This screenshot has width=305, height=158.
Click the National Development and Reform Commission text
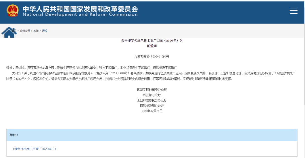(x=80, y=15)
